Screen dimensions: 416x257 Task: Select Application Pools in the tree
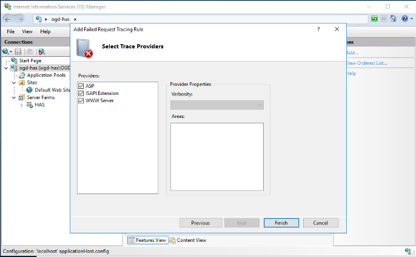click(46, 75)
